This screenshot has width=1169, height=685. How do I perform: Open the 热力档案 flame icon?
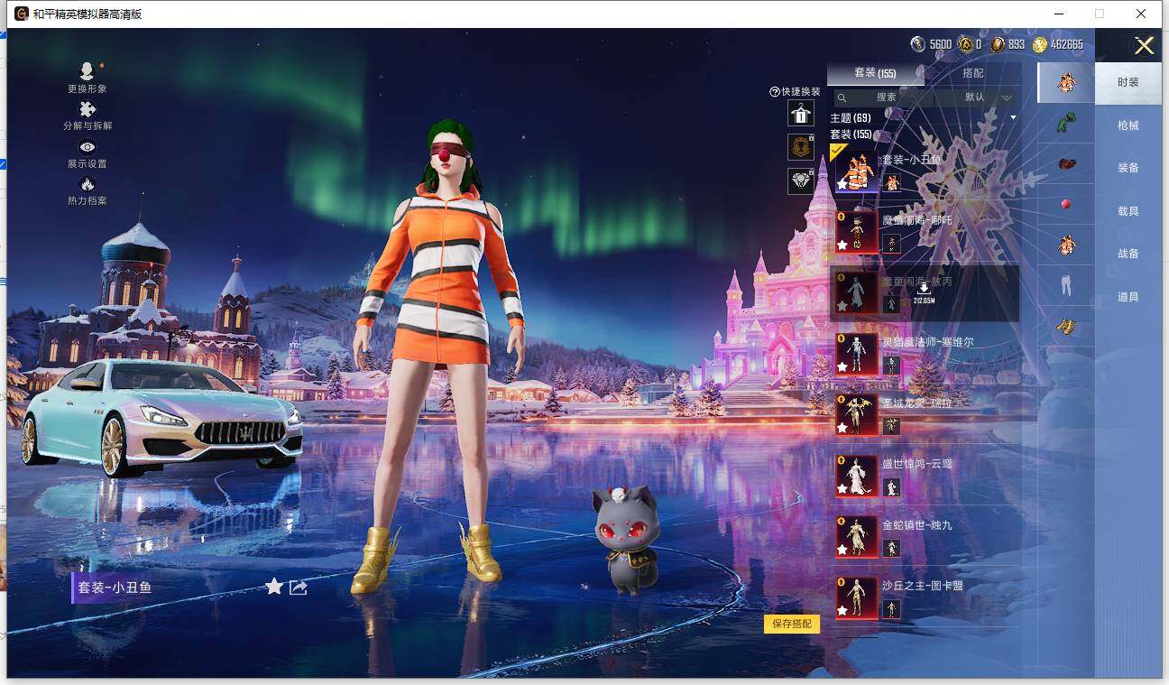click(x=87, y=184)
